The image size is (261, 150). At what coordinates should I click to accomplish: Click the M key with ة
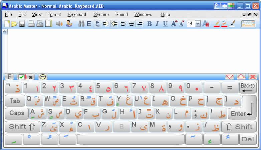point(158,127)
